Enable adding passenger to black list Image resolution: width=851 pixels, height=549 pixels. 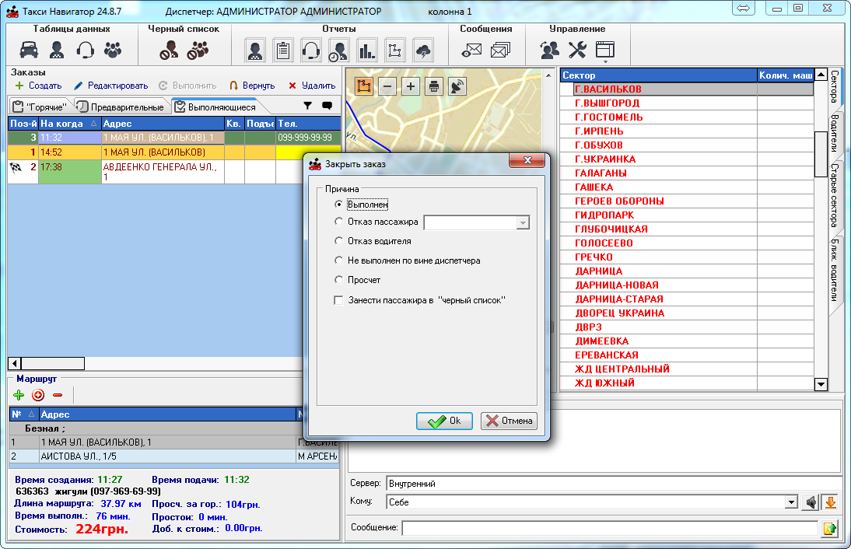click(x=338, y=300)
